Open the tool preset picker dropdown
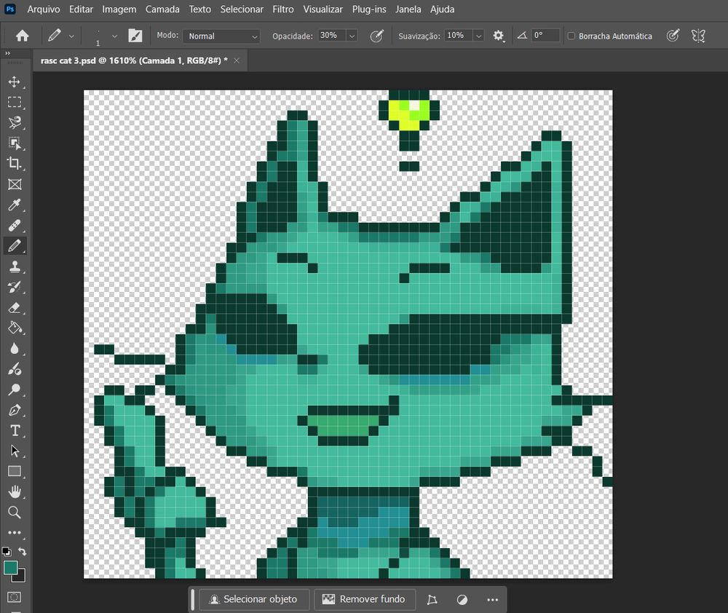This screenshot has height=613, width=728. pos(71,36)
